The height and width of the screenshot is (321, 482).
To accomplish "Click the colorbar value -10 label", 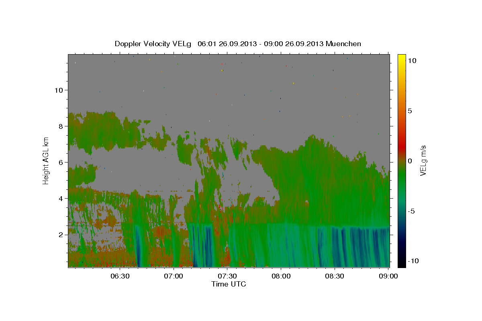I will click(x=413, y=261).
